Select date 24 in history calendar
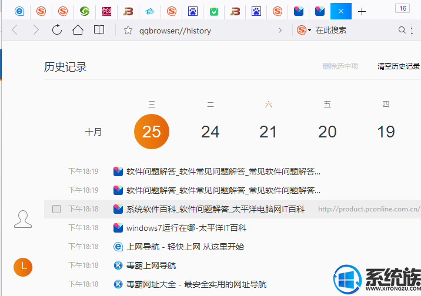Screen dimensions: 421x296 coord(210,132)
